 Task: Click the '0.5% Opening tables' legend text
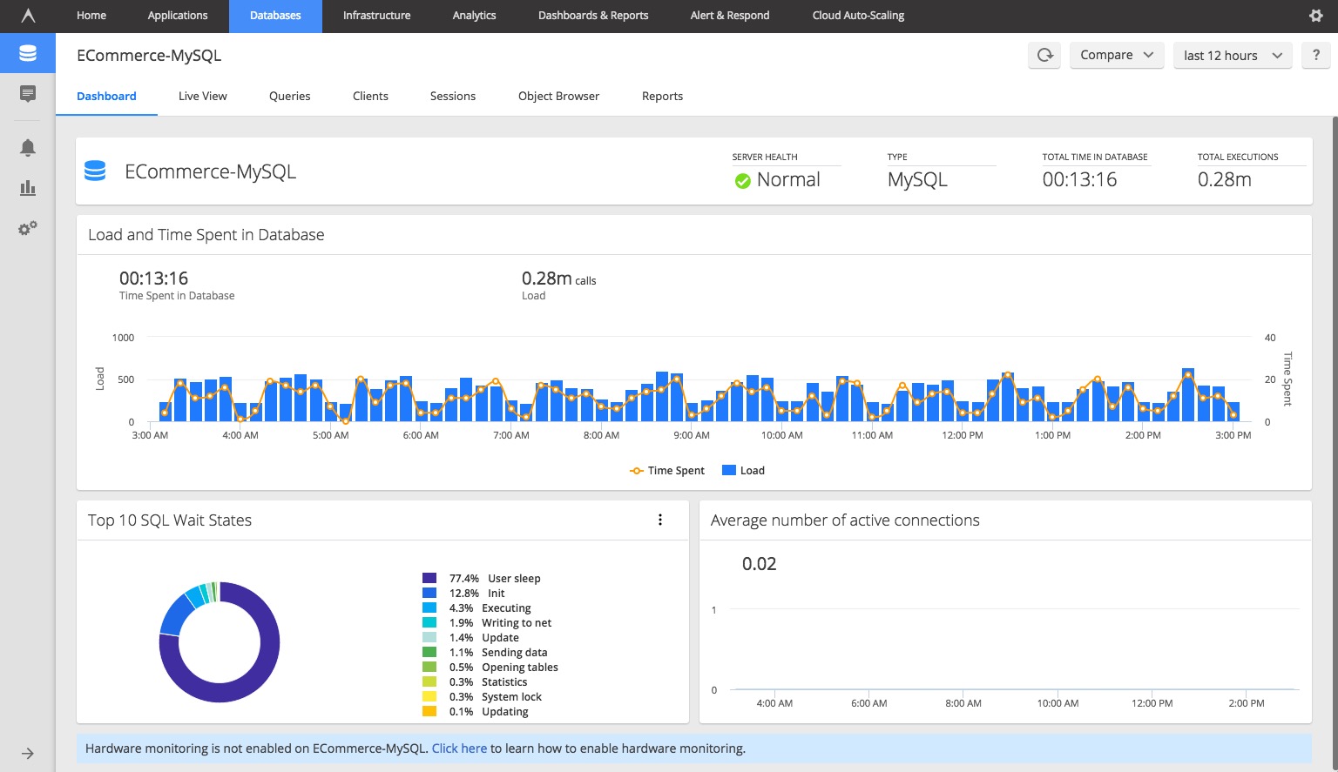tap(503, 668)
